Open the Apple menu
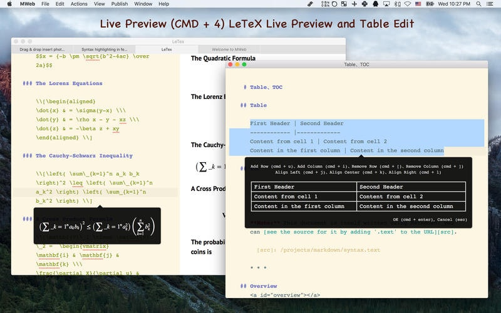 pyautogui.click(x=9, y=4)
